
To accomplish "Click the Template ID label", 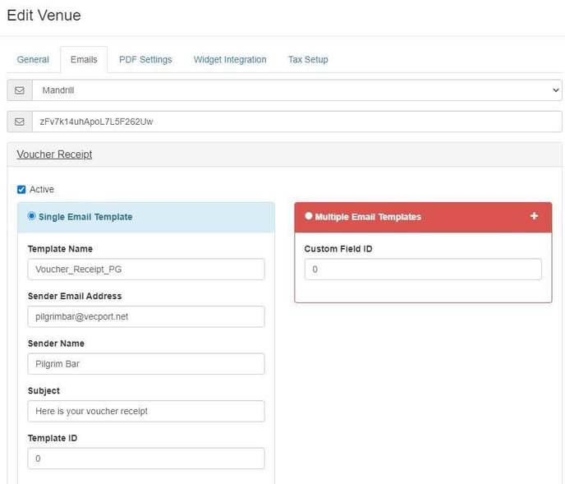I will 53,438.
